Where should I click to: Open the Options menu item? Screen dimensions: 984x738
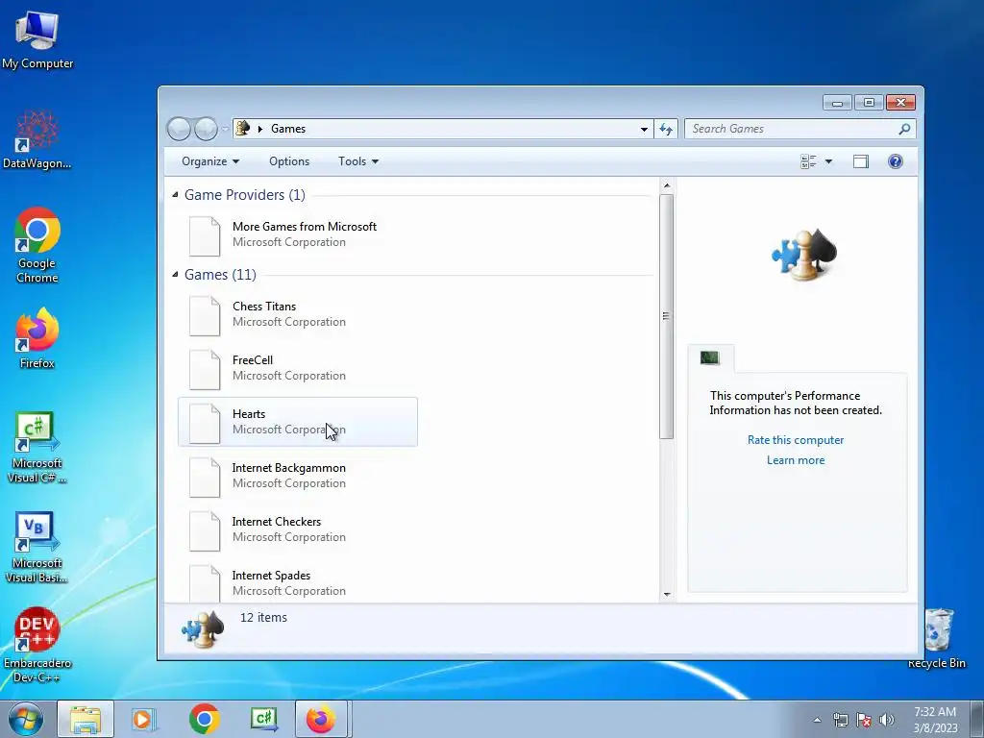tap(289, 161)
